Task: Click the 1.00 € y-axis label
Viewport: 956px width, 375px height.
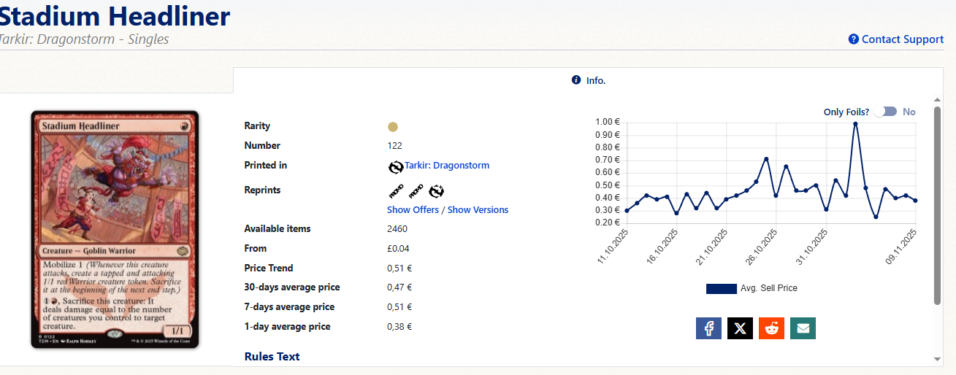Action: point(607,123)
